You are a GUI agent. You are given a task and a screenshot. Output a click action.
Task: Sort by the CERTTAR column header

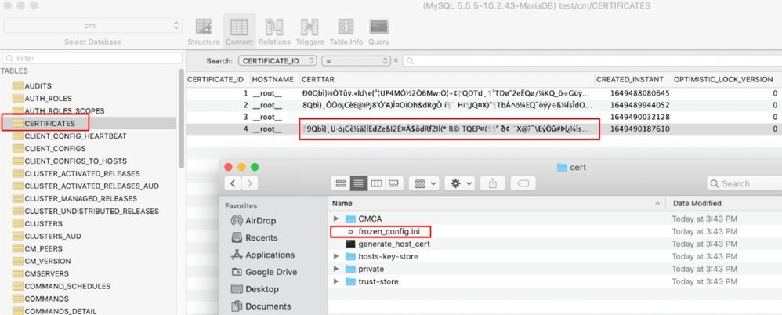coord(447,79)
